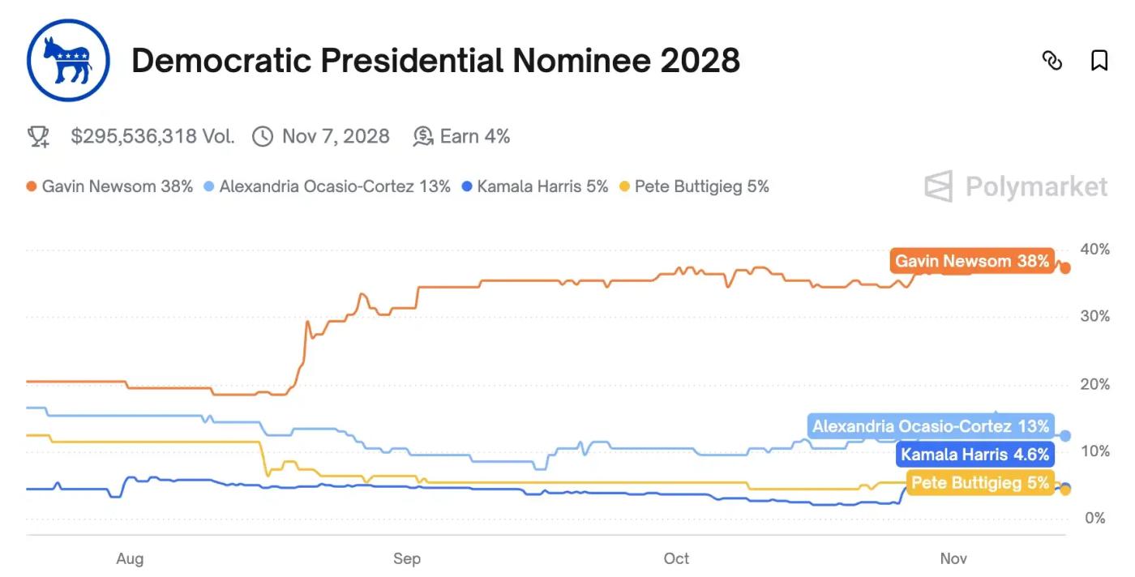The width and height of the screenshot is (1135, 577).
Task: Click the orange endpoint dot on Newsom's line
Action: (1065, 267)
